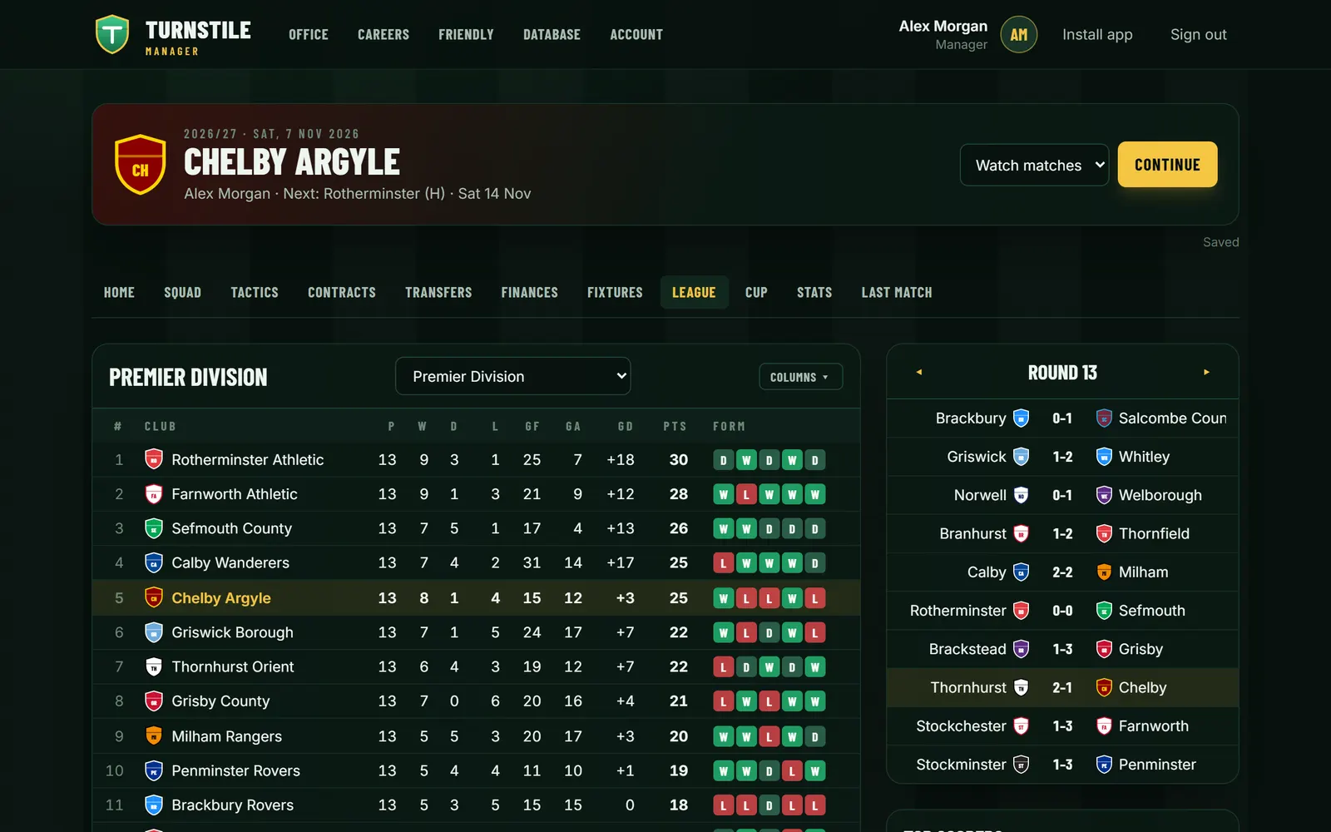Switch to the Squad tab
The height and width of the screenshot is (832, 1331).
click(x=182, y=292)
